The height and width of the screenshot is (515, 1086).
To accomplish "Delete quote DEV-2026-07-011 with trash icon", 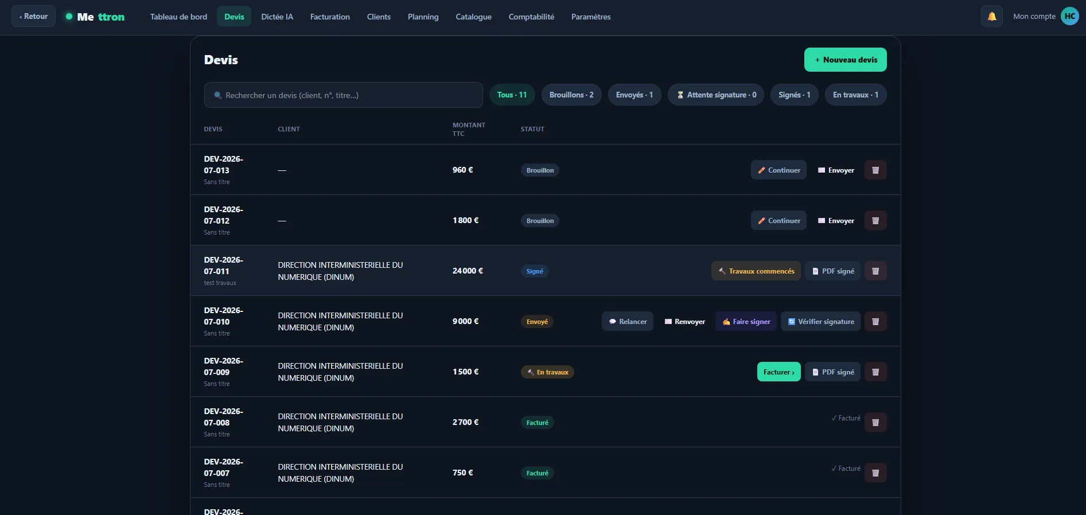I will [x=875, y=271].
